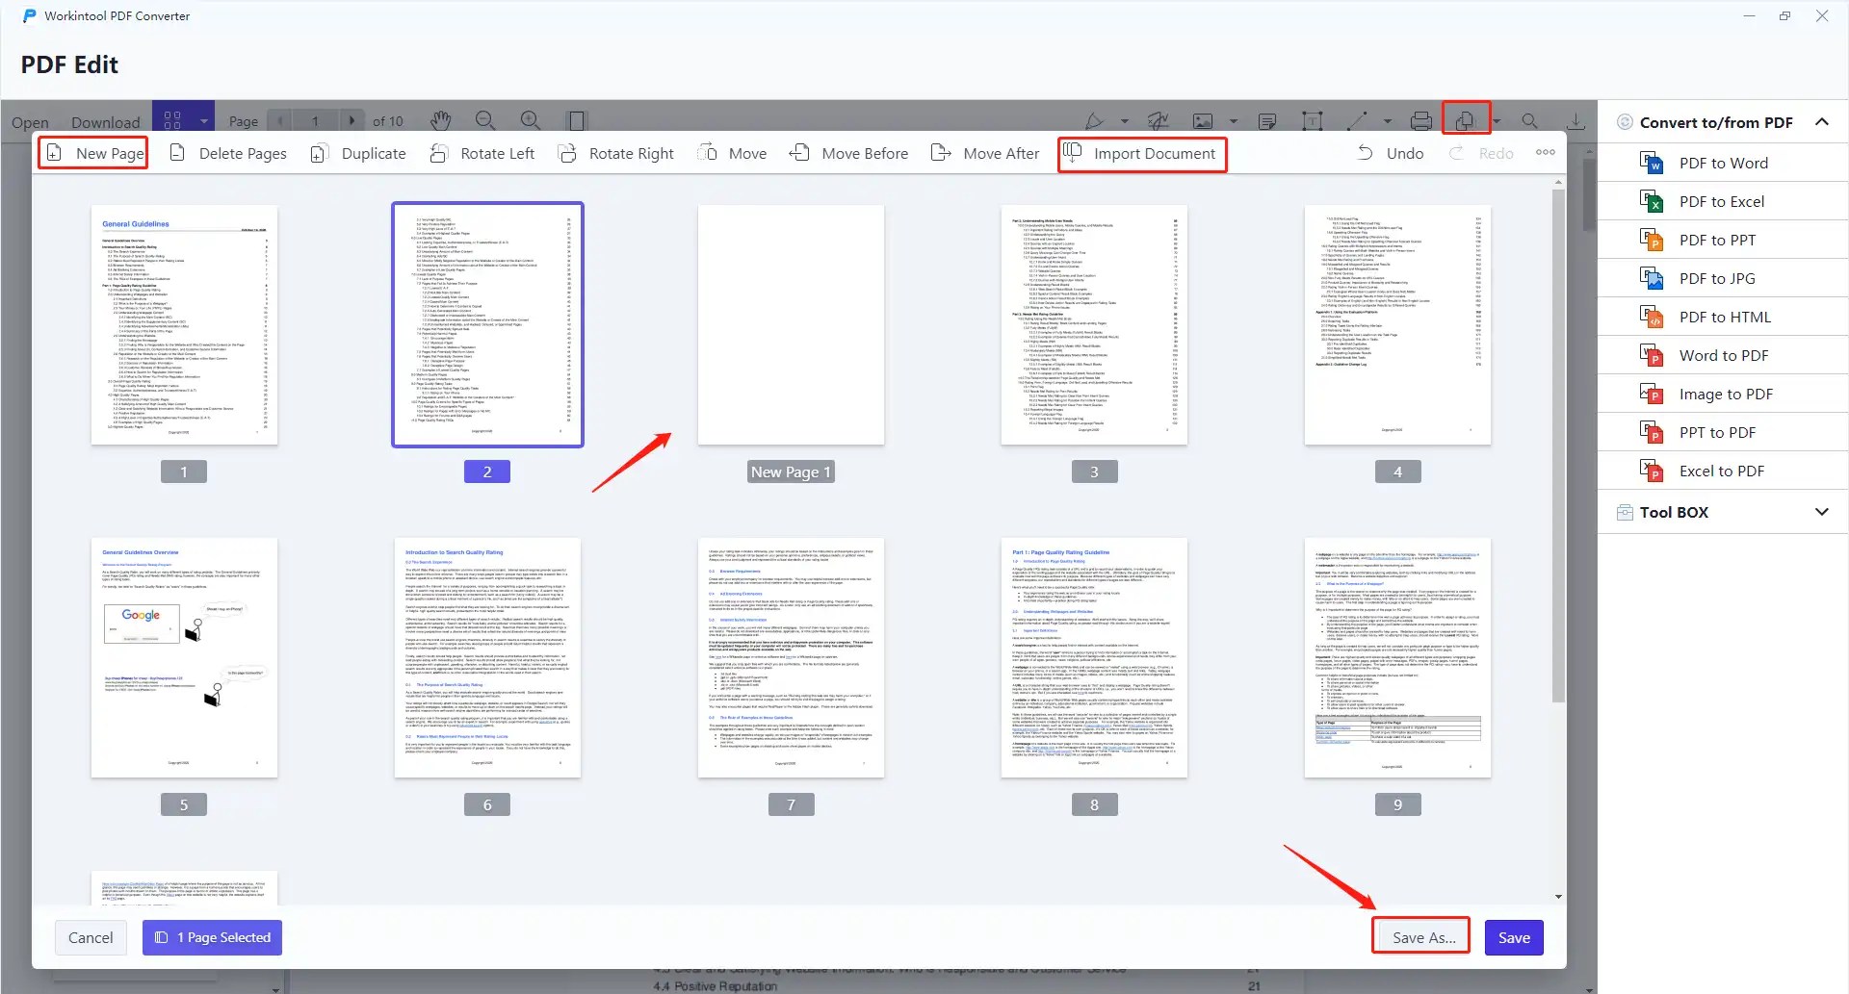Image resolution: width=1849 pixels, height=994 pixels.
Task: Click Rotate Right for selected page
Action: 615,153
